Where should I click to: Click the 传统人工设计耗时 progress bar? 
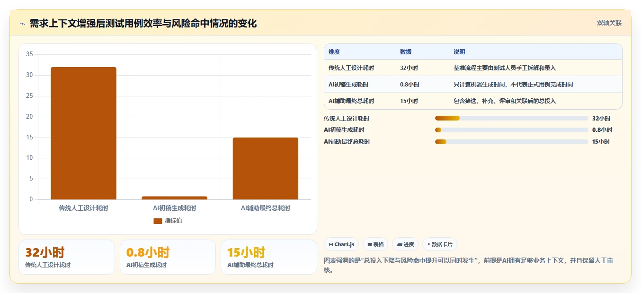(x=511, y=118)
